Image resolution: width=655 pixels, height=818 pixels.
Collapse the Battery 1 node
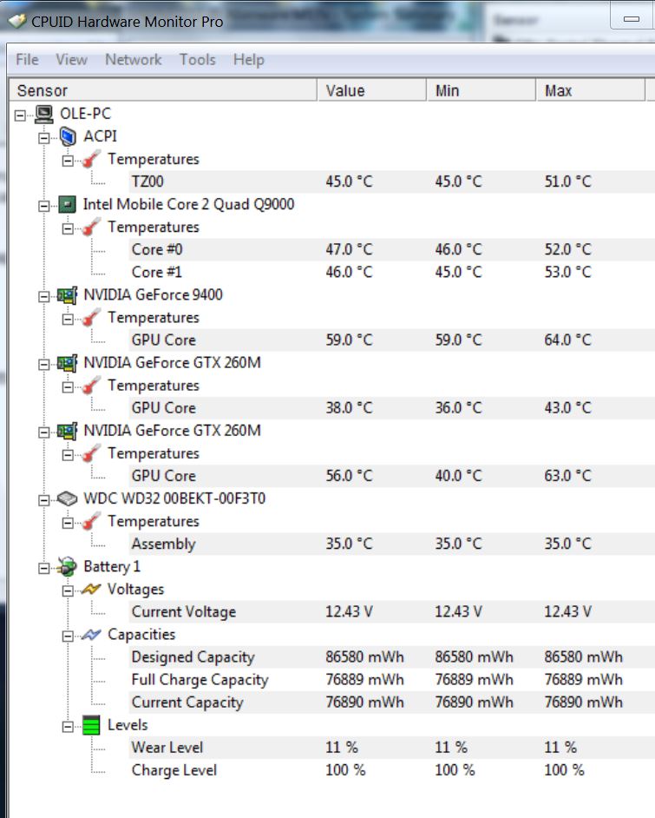click(44, 568)
